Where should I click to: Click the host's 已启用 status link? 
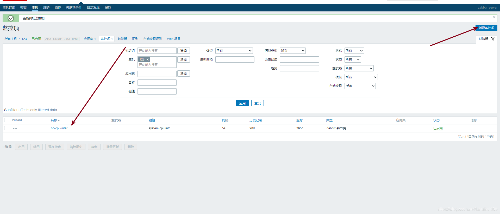click(x=36, y=39)
